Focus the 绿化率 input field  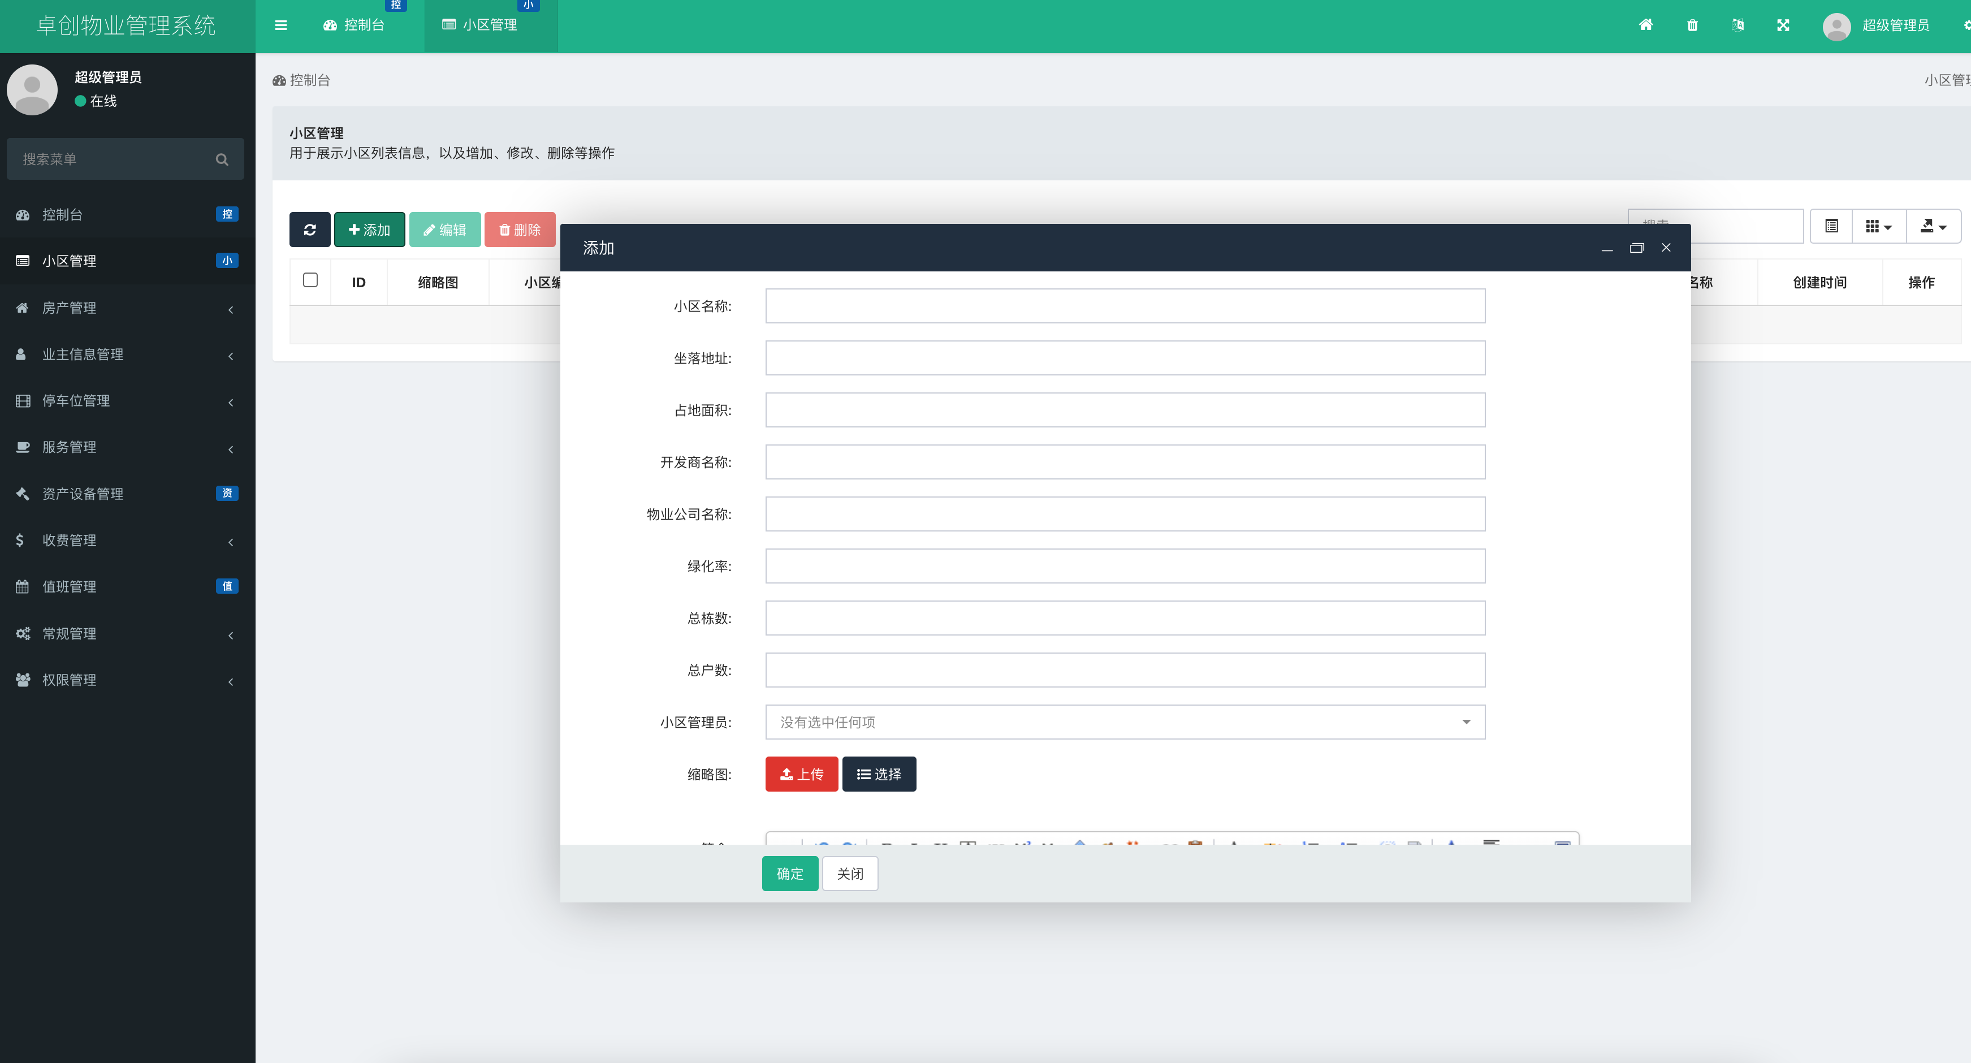[x=1125, y=565]
